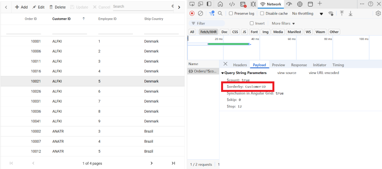Viewport: 382px width, 169px height.
Task: Open the No throttling dropdown
Action: 307,14
